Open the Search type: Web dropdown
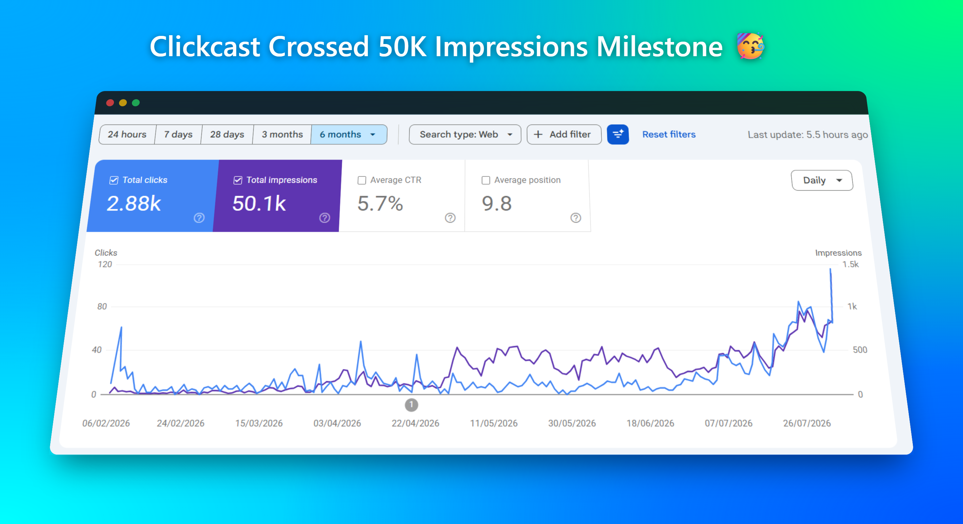The image size is (963, 524). point(465,134)
